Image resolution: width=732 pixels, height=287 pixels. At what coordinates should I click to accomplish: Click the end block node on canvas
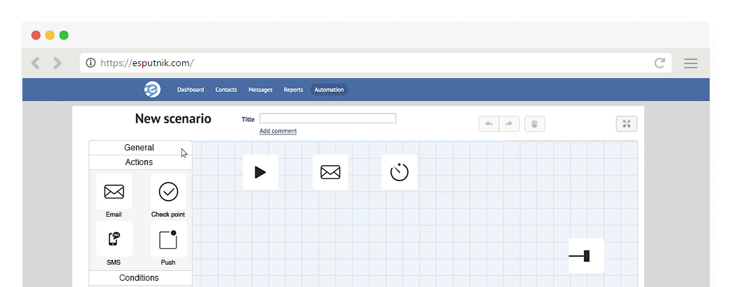click(585, 256)
